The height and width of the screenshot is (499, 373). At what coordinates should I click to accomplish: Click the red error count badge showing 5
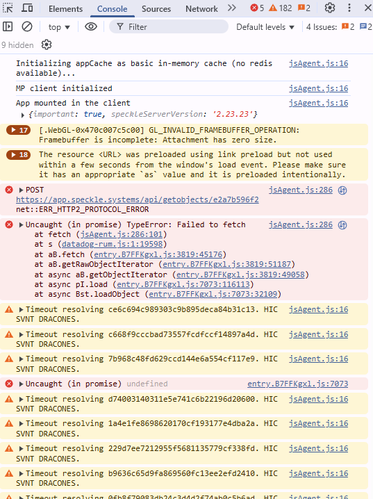(257, 8)
